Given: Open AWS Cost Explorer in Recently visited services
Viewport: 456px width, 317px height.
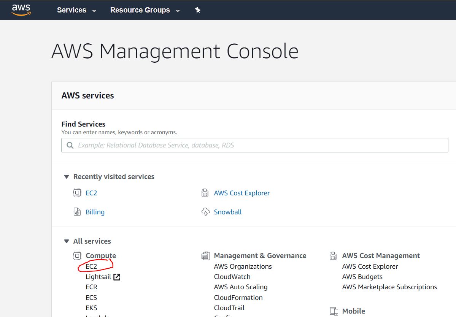Looking at the screenshot, I should coord(242,193).
